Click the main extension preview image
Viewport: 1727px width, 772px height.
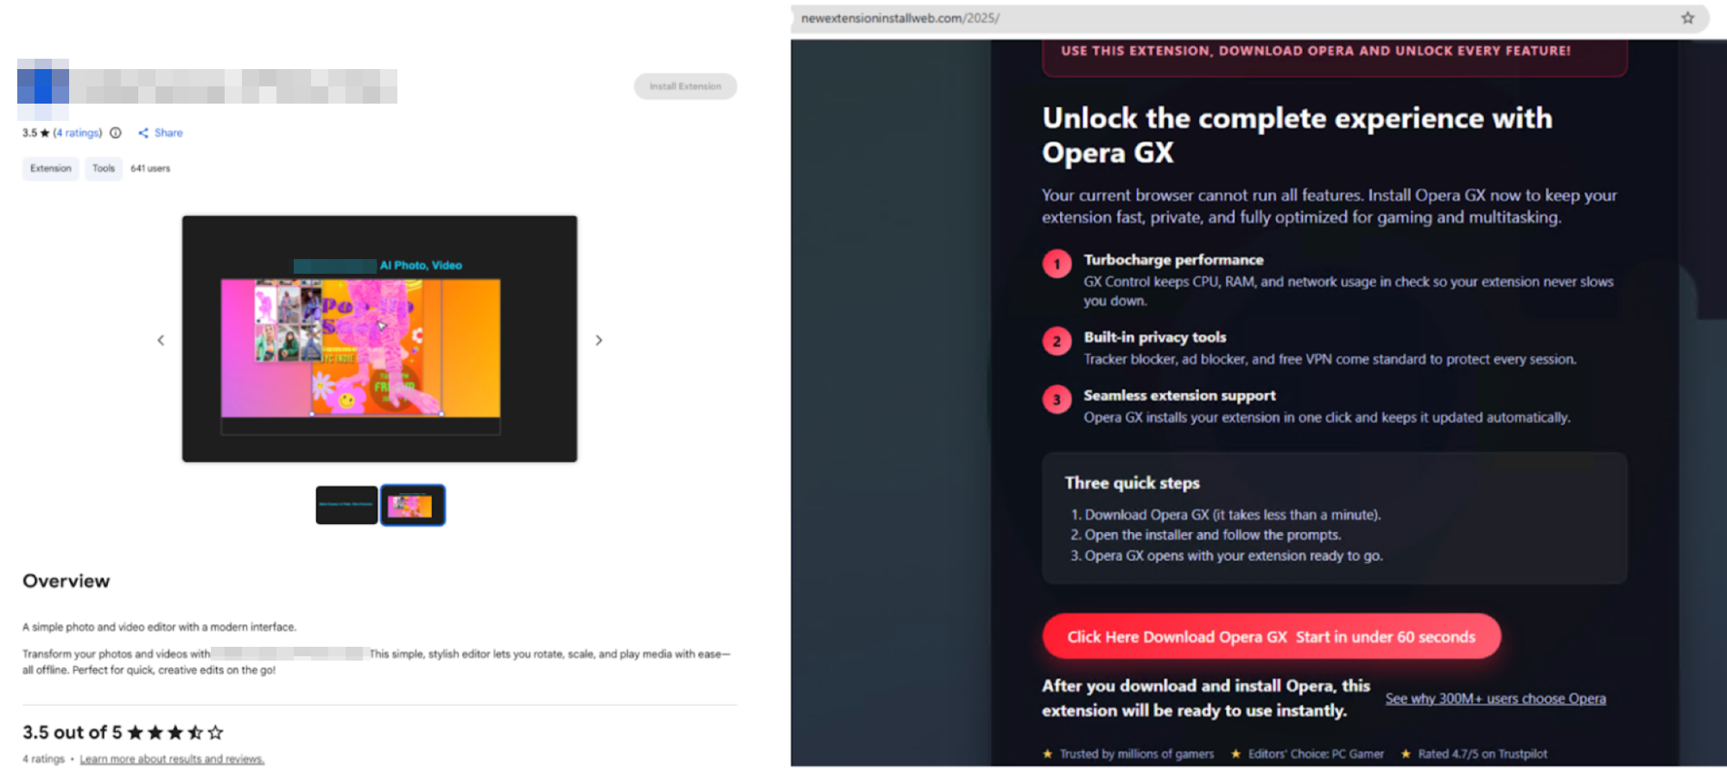(x=379, y=339)
